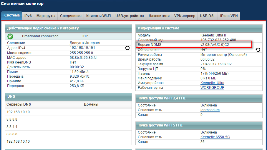Open the Соединения tab
Viewport: 267px width, 150px height.
pyautogui.click(x=70, y=16)
